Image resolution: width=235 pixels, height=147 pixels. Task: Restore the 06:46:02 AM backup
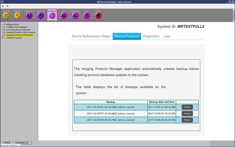click(187, 120)
